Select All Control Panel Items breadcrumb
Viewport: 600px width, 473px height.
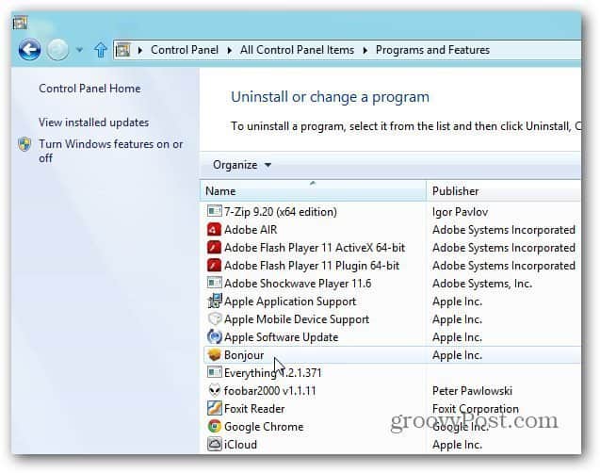(x=297, y=50)
